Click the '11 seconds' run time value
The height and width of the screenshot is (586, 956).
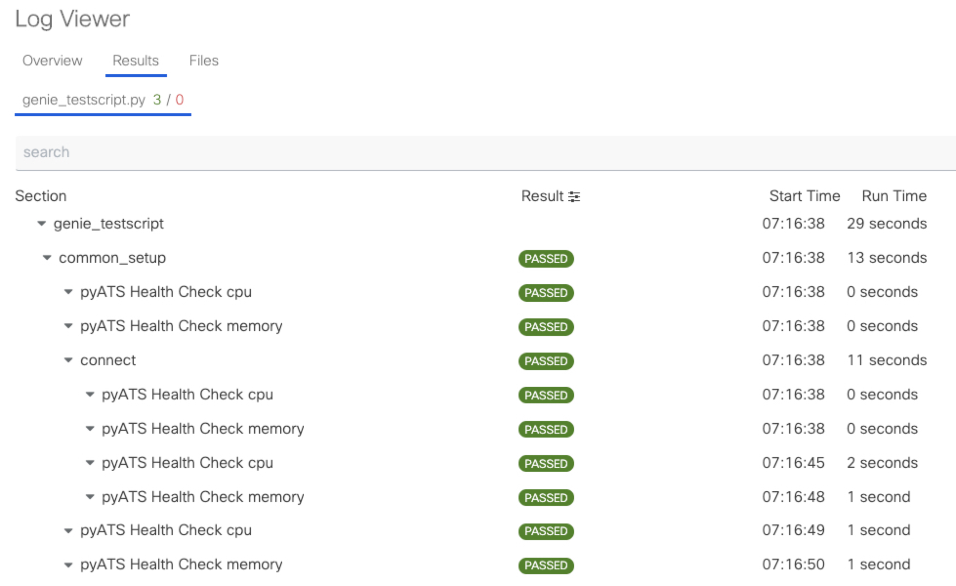point(887,360)
